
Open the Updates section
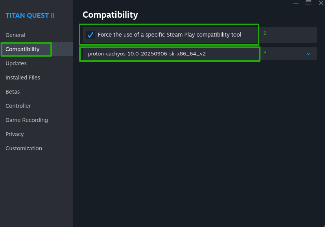tap(16, 63)
